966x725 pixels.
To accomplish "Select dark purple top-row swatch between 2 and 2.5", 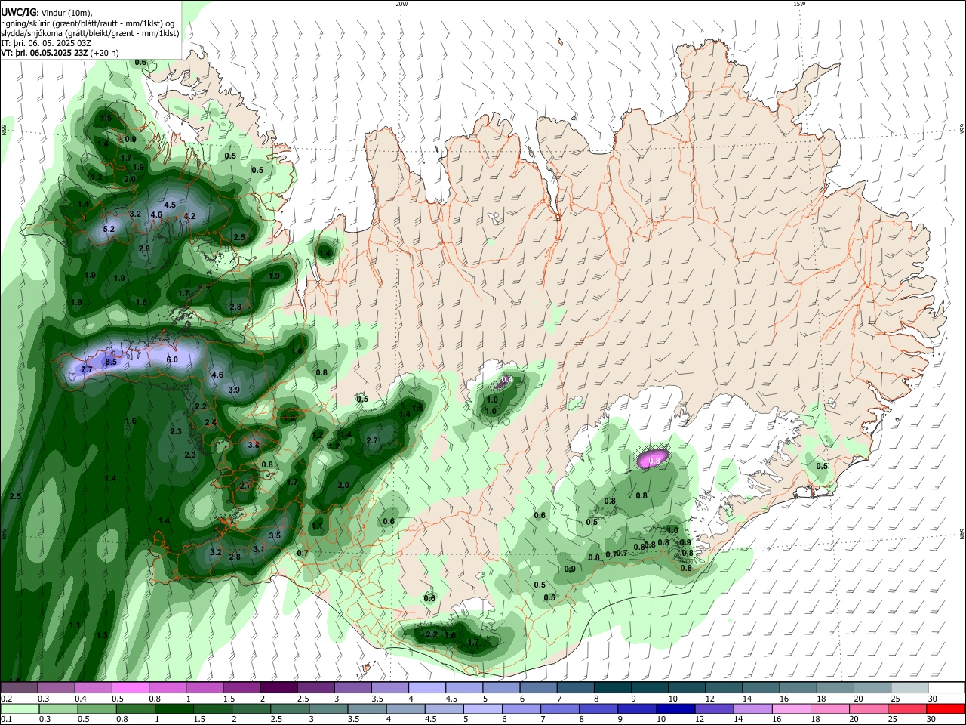I will (278, 688).
